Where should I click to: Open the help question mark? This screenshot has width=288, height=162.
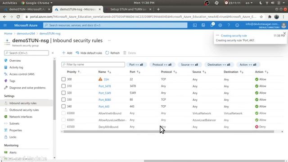coord(229,25)
